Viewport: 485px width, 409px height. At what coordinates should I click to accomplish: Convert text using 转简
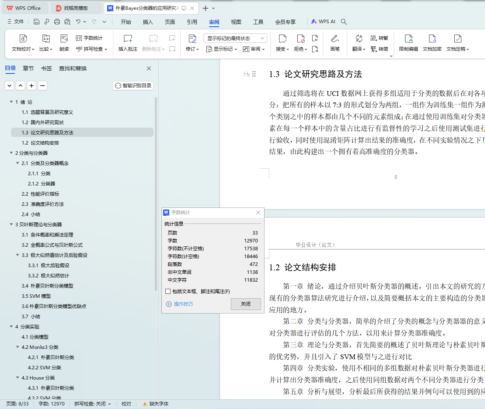379,49
